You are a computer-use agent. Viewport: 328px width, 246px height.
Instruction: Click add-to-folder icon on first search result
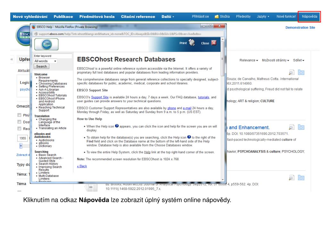[301, 72]
